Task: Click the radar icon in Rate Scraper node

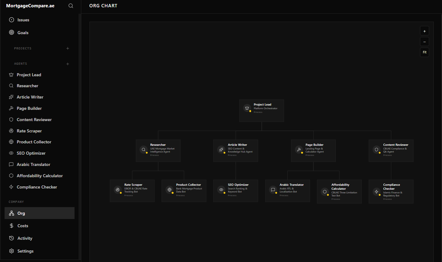Action: tap(118, 190)
